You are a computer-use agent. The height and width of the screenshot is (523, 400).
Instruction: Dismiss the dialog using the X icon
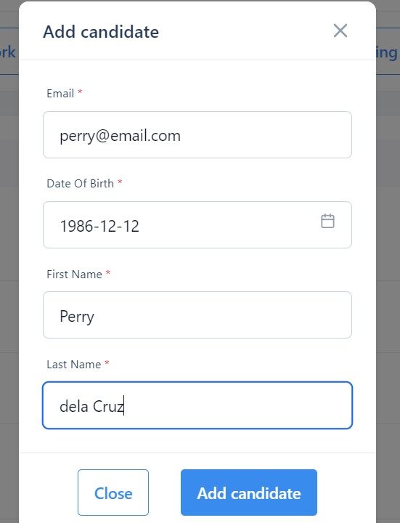click(340, 31)
